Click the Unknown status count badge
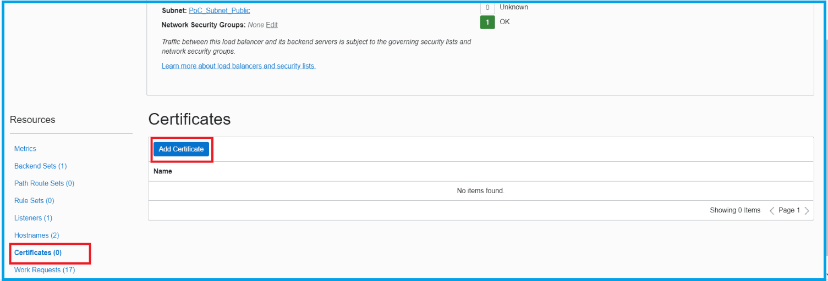Viewport: 828px width, 281px height. tap(487, 8)
